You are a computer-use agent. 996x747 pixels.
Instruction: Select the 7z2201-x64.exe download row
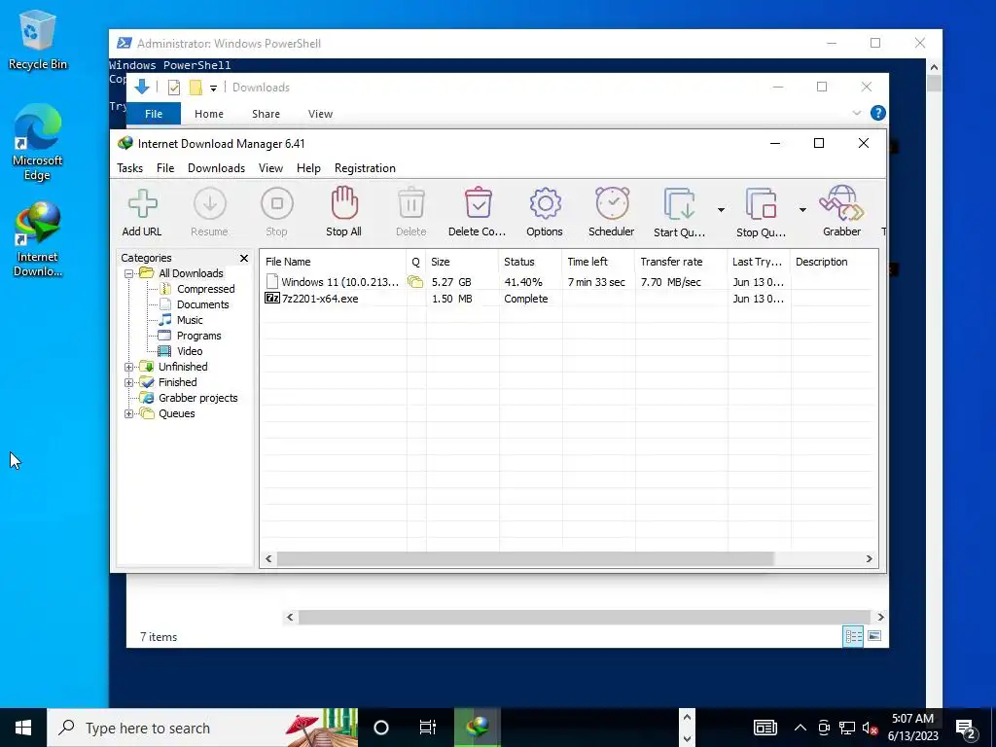(x=568, y=299)
